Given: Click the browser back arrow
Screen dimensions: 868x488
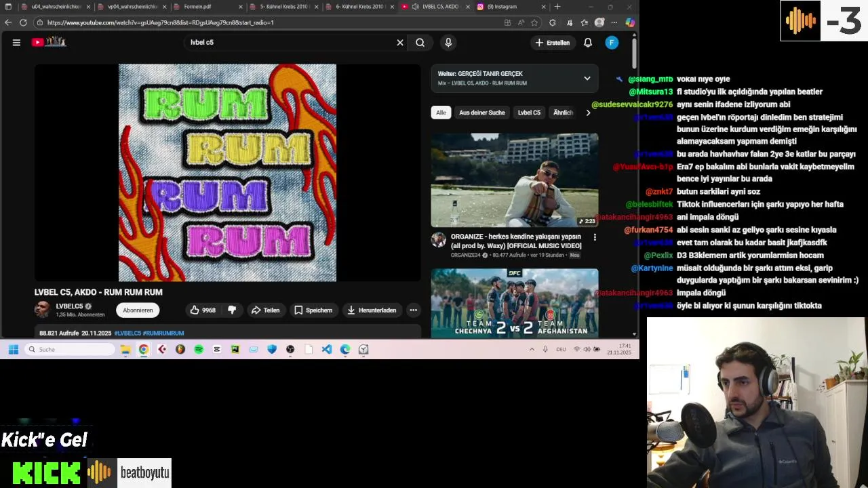Looking at the screenshot, I should click(8, 22).
